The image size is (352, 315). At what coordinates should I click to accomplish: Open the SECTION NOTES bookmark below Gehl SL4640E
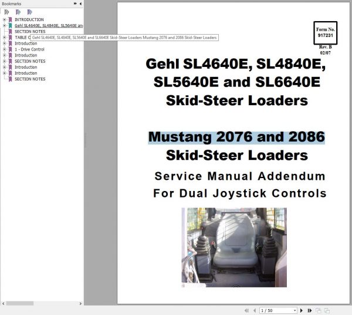click(x=30, y=32)
